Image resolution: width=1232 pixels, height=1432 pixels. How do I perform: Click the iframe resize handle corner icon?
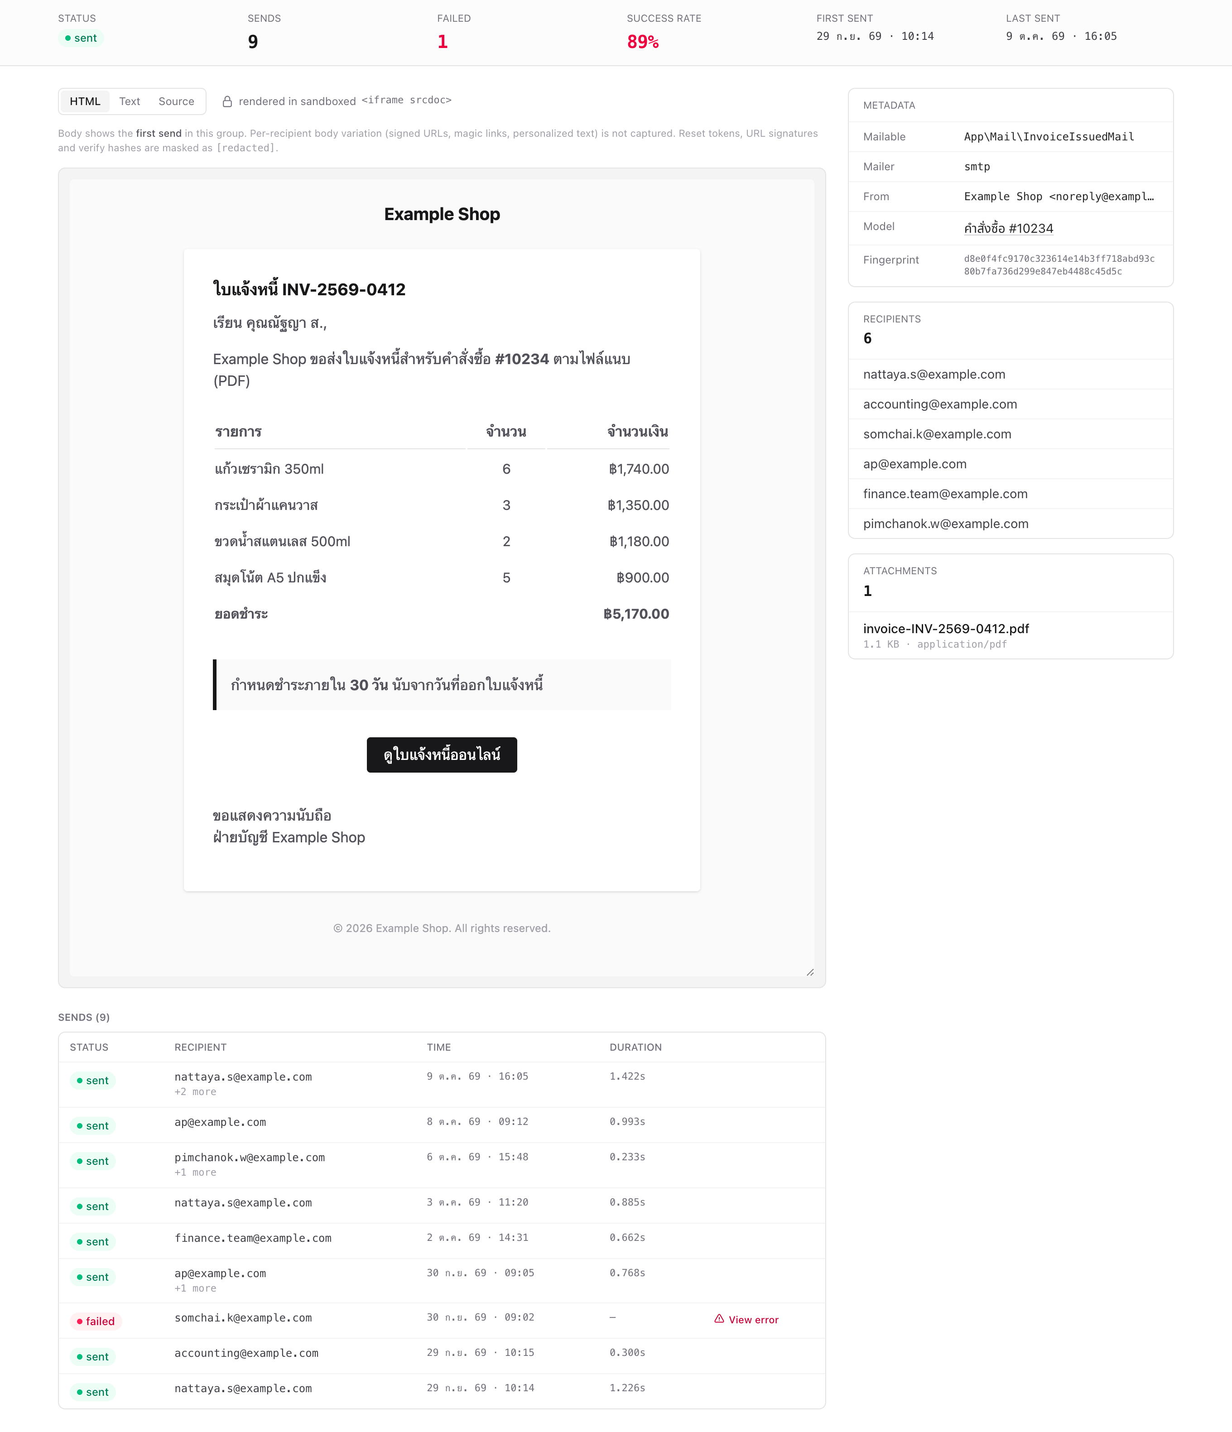pyautogui.click(x=809, y=972)
